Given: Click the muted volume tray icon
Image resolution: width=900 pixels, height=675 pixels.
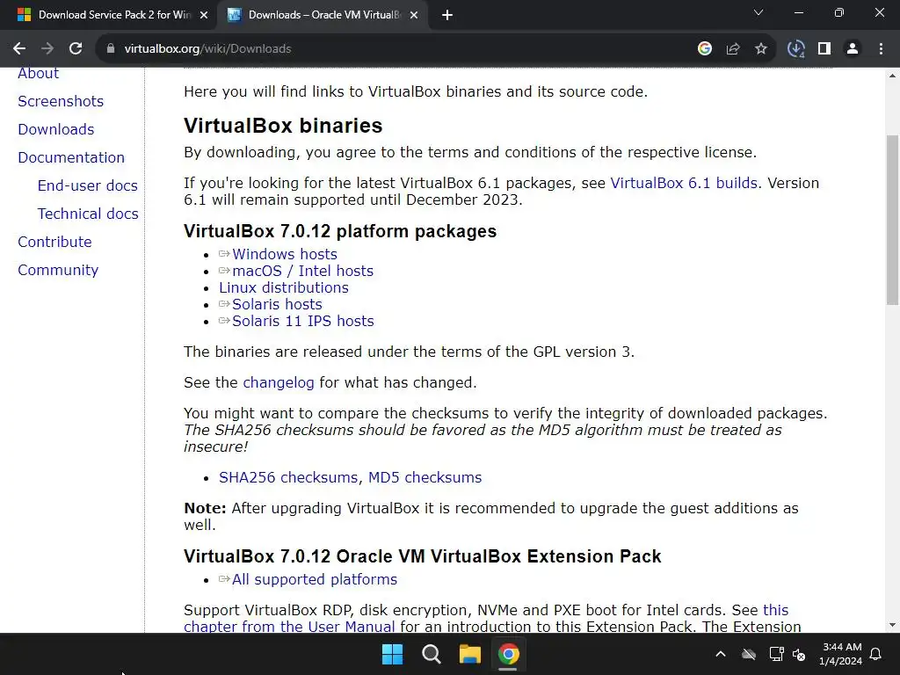Looking at the screenshot, I should click(799, 654).
